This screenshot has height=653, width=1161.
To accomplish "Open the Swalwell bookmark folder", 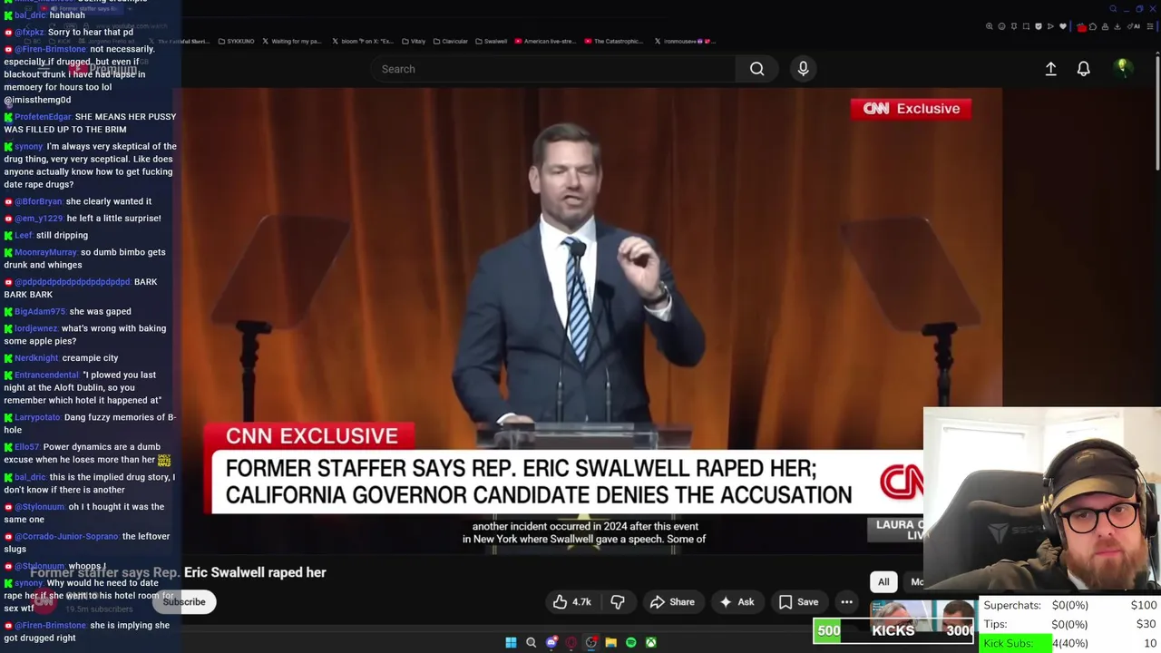I will point(491,41).
